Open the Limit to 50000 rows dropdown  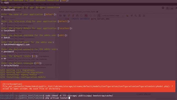(x=113, y=16)
